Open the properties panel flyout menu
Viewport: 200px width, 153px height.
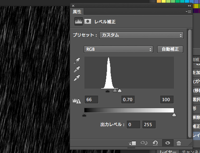click(x=188, y=11)
